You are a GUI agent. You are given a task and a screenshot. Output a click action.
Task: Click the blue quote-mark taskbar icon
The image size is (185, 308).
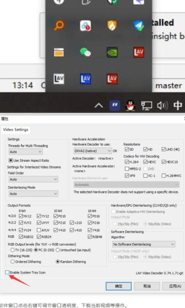[x=115, y=105]
